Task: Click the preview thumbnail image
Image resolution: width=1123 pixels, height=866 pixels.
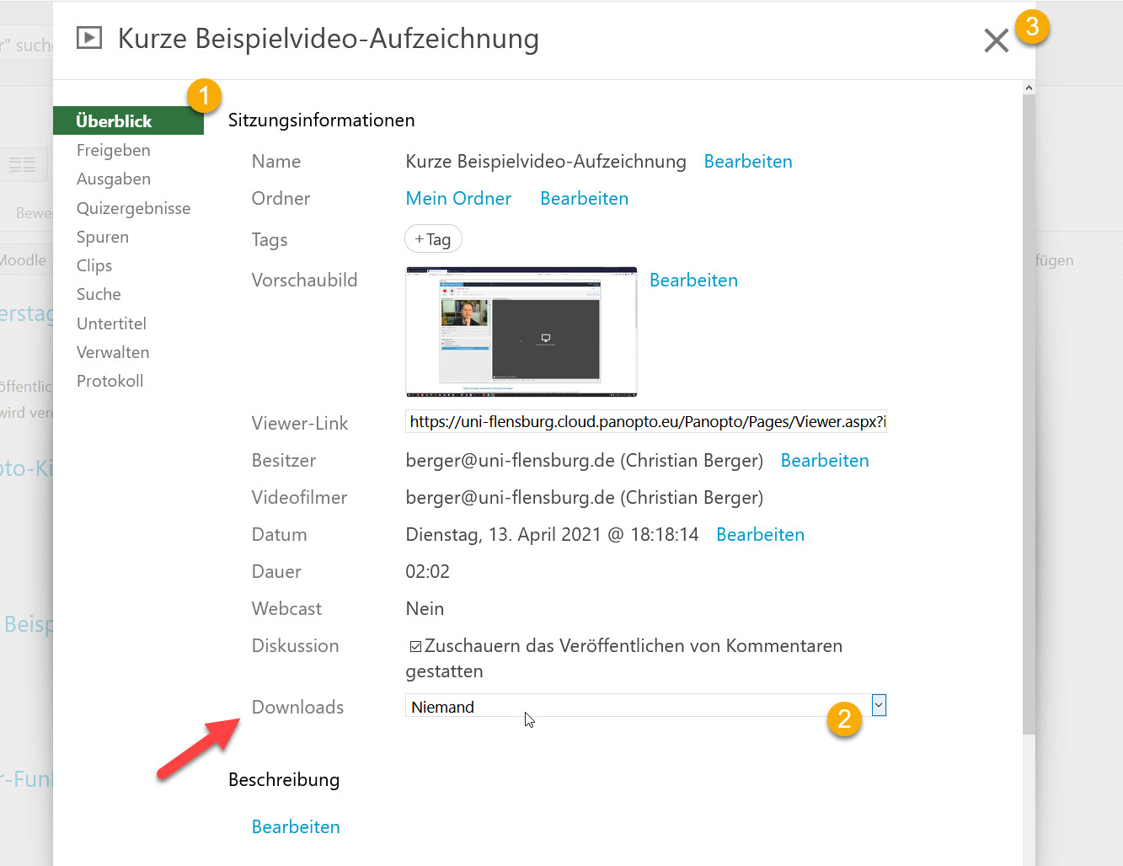Action: [521, 331]
